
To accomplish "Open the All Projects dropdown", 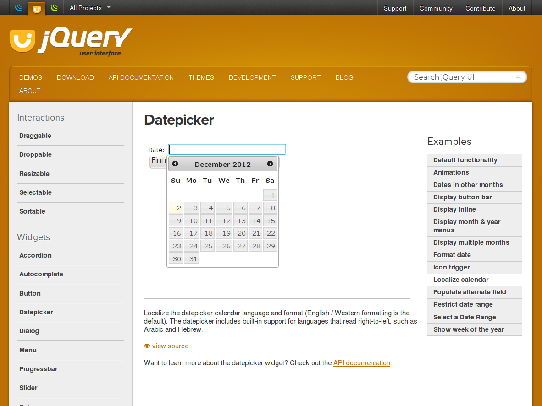I will tap(90, 8).
